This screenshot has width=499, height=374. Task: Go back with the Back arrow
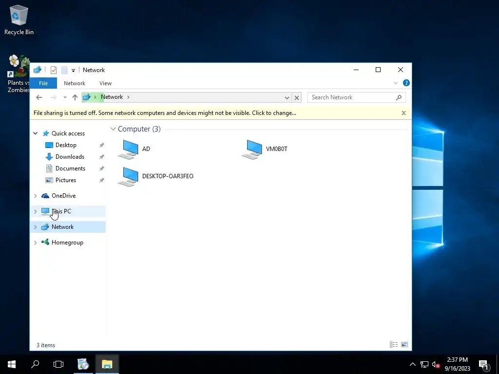click(x=39, y=97)
